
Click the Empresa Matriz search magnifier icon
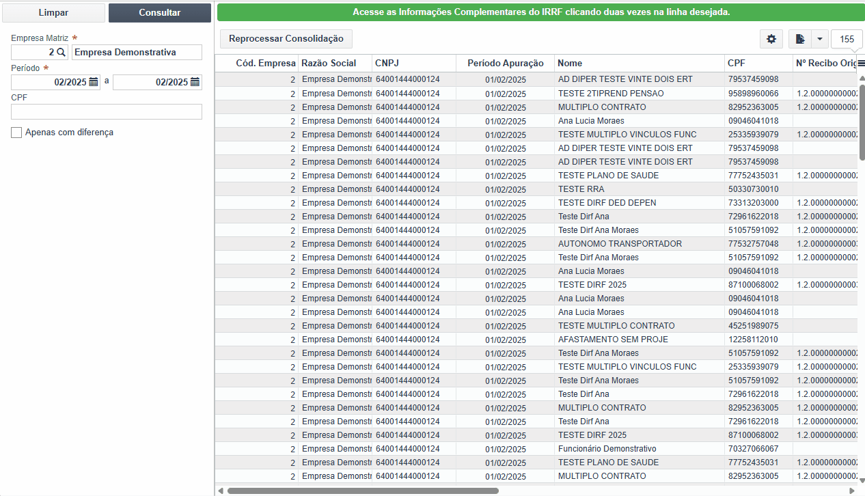point(61,52)
